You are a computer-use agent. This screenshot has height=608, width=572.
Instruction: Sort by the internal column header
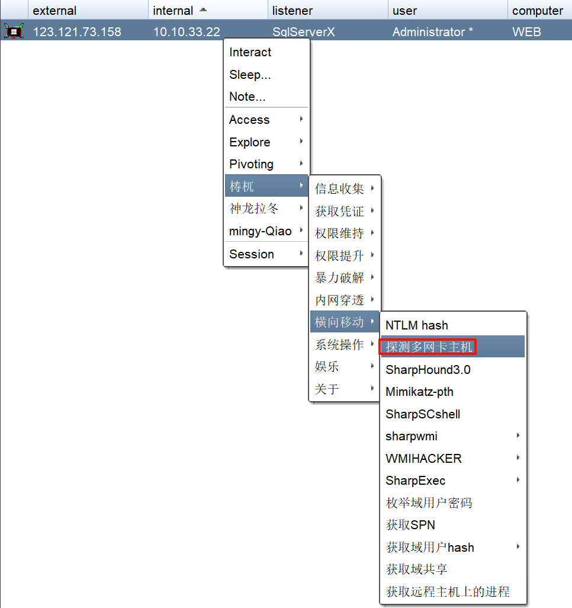(x=173, y=11)
